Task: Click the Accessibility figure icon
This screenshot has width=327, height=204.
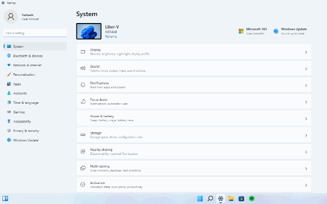Action: pyautogui.click(x=9, y=121)
